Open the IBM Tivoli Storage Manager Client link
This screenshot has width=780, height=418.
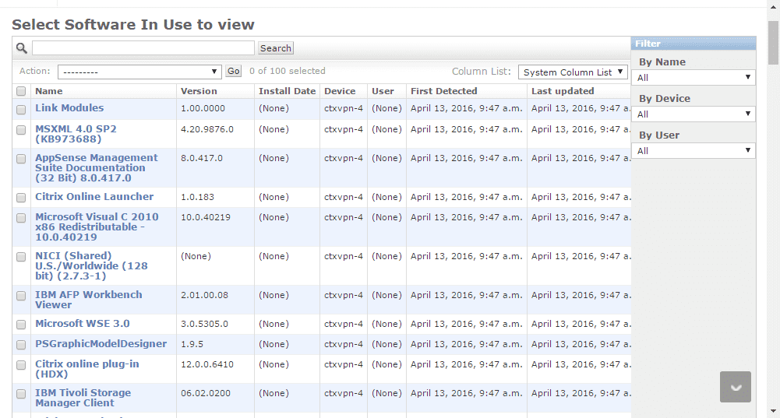(x=83, y=398)
